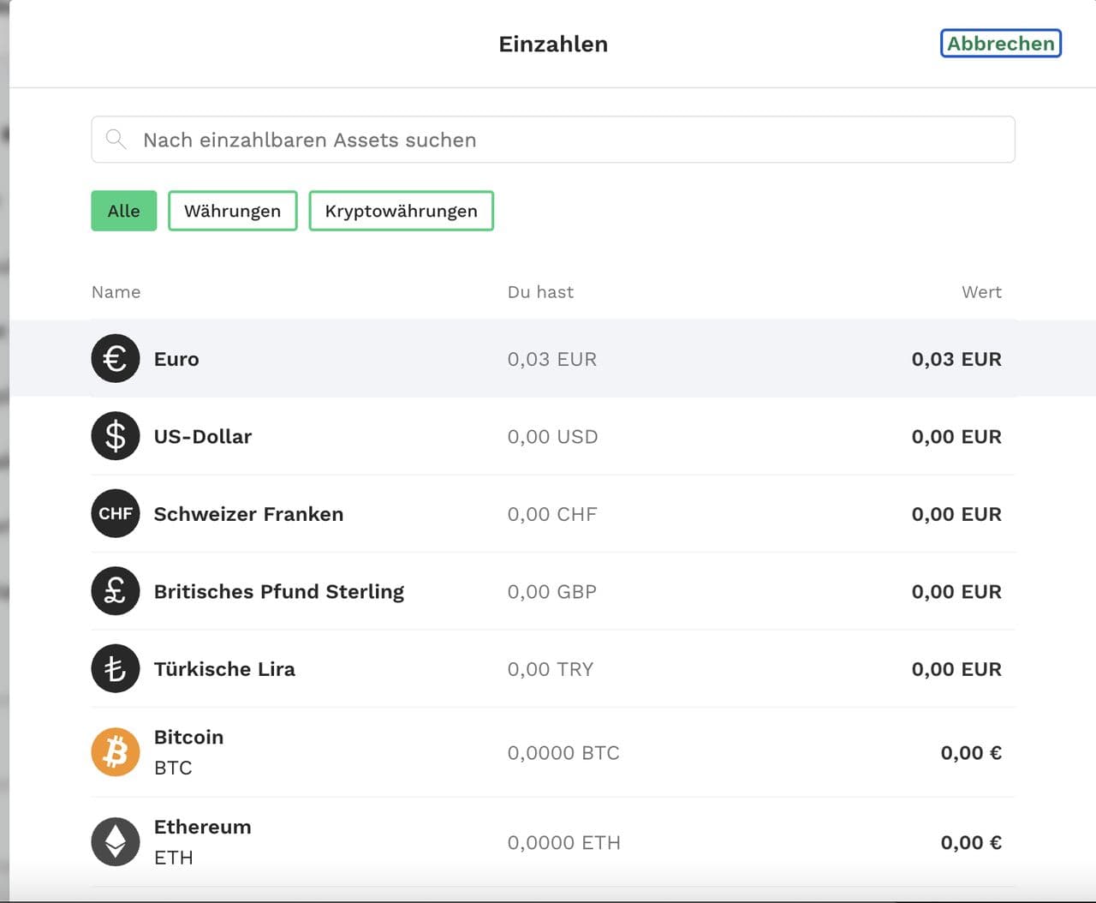
Task: Click the Euro currency icon
Action: [115, 359]
